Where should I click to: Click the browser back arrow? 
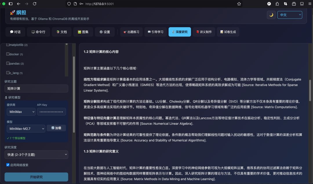19,4
